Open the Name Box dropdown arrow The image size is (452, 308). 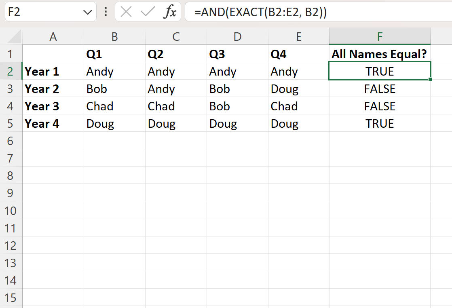click(x=88, y=12)
